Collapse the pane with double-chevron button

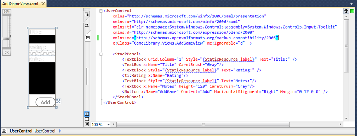point(87,124)
